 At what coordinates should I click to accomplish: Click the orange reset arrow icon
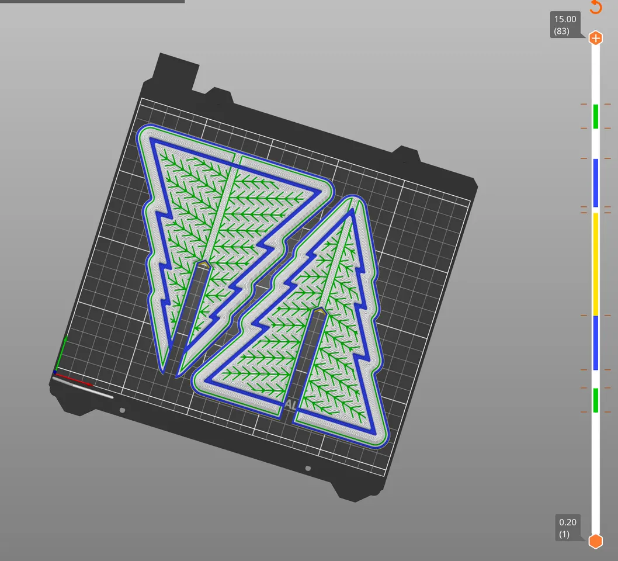pyautogui.click(x=595, y=7)
